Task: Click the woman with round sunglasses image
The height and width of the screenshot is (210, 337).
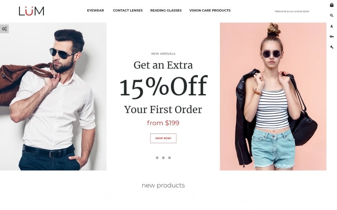Action: pyautogui.click(x=273, y=97)
